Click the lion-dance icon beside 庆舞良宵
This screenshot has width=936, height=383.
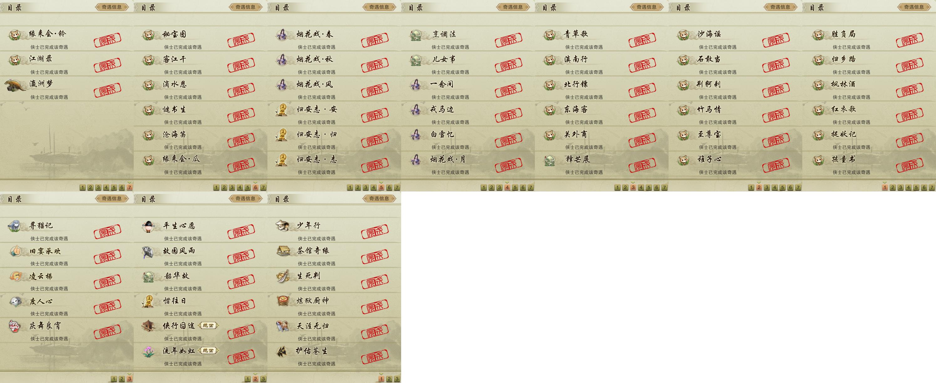tap(15, 326)
